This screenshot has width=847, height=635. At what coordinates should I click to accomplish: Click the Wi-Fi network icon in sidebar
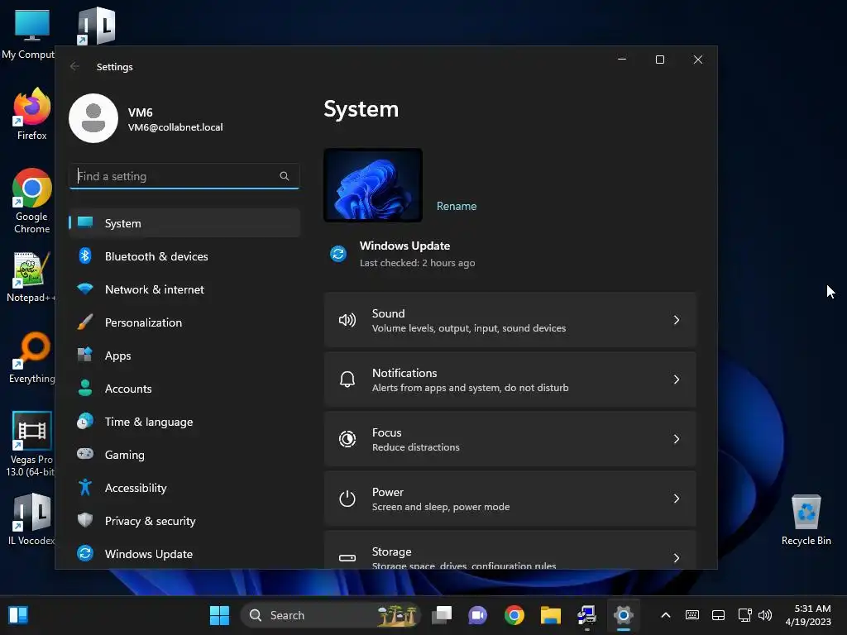(85, 289)
